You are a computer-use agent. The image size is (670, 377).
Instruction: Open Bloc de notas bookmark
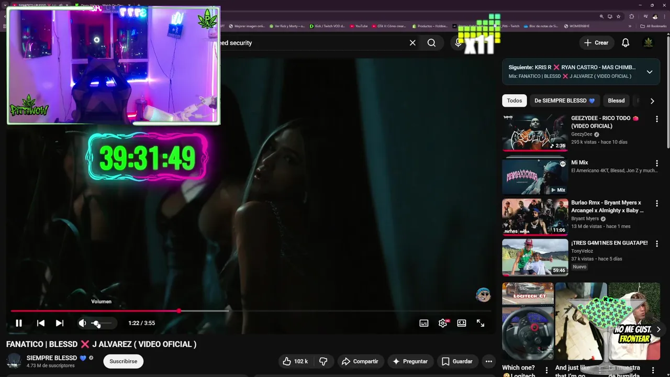(x=541, y=26)
